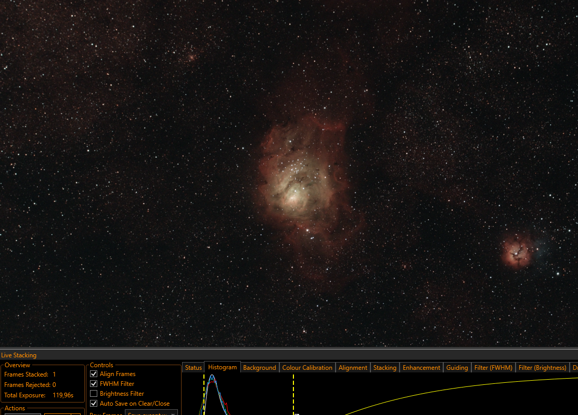Select the Histogram tab
The width and height of the screenshot is (578, 415).
(x=222, y=367)
